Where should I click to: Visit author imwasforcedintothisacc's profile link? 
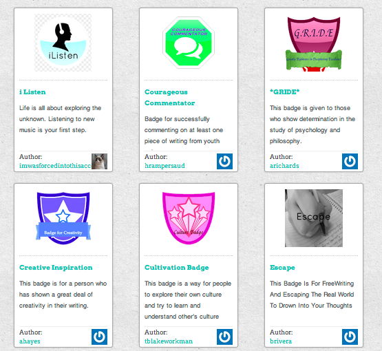55,166
